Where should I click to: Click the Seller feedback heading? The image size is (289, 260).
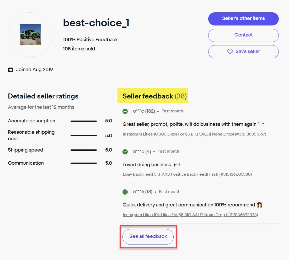148,96
